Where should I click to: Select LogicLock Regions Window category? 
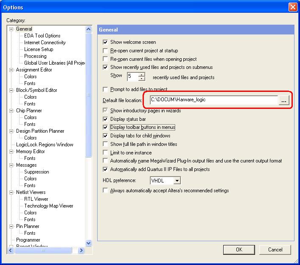click(45, 145)
